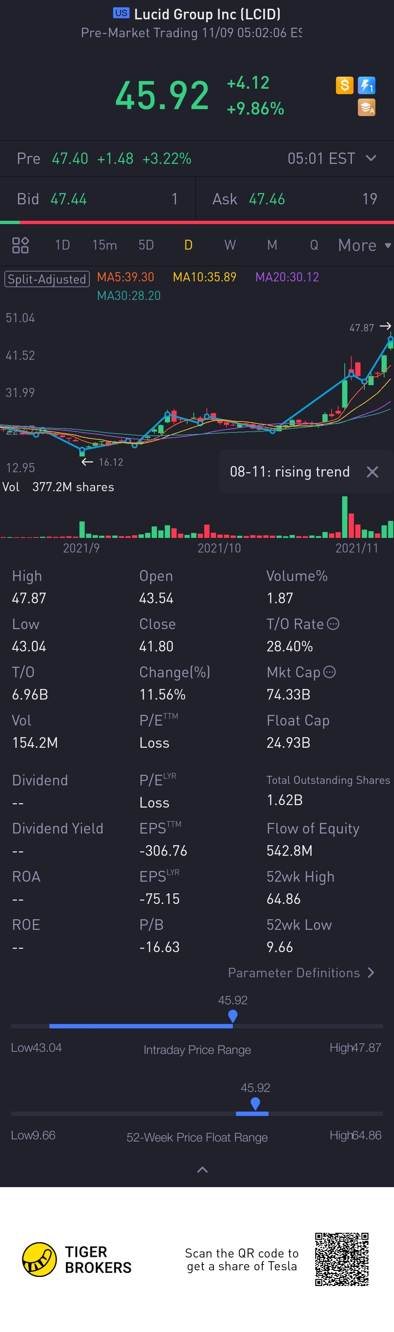
Task: Click the intraday price range marker
Action: [233, 1016]
